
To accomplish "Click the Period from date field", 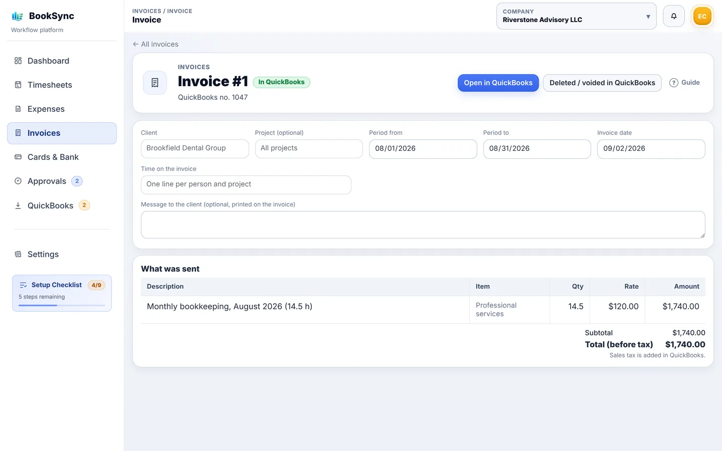I will coord(423,149).
